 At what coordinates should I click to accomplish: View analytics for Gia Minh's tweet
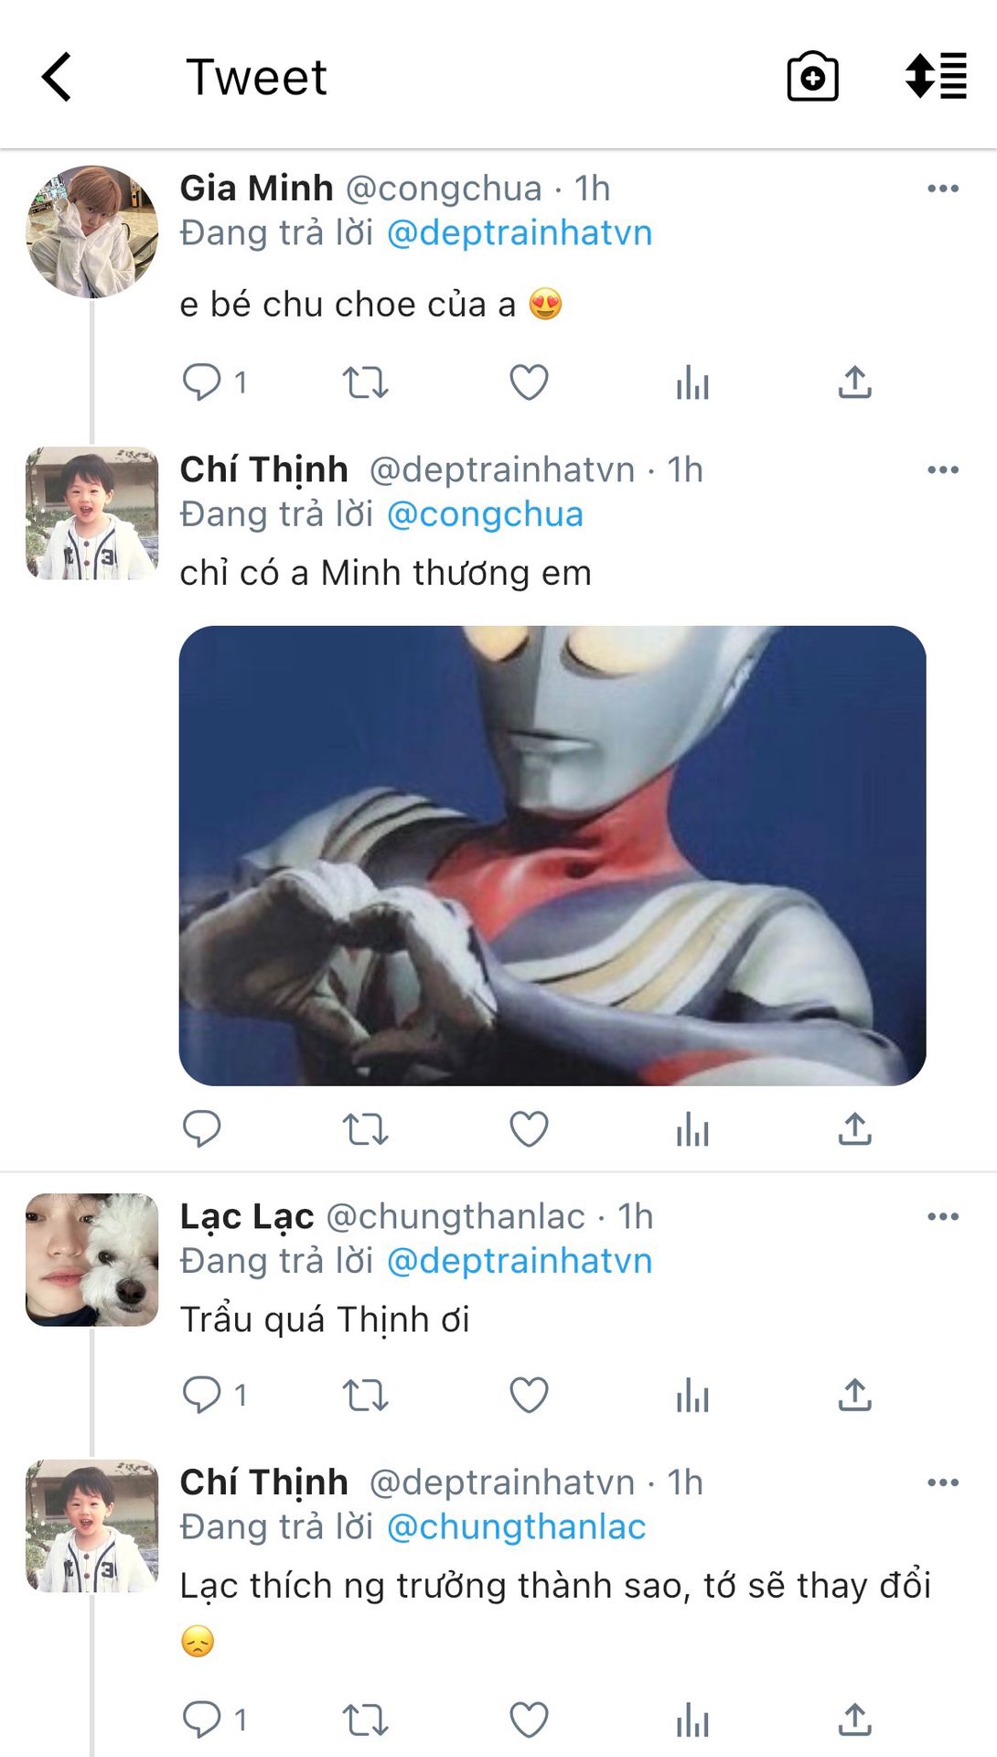pos(692,383)
